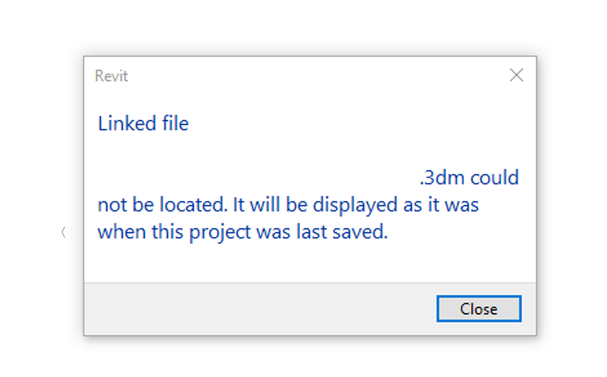The height and width of the screenshot is (377, 607).
Task: Click the Close button
Action: coord(479,309)
